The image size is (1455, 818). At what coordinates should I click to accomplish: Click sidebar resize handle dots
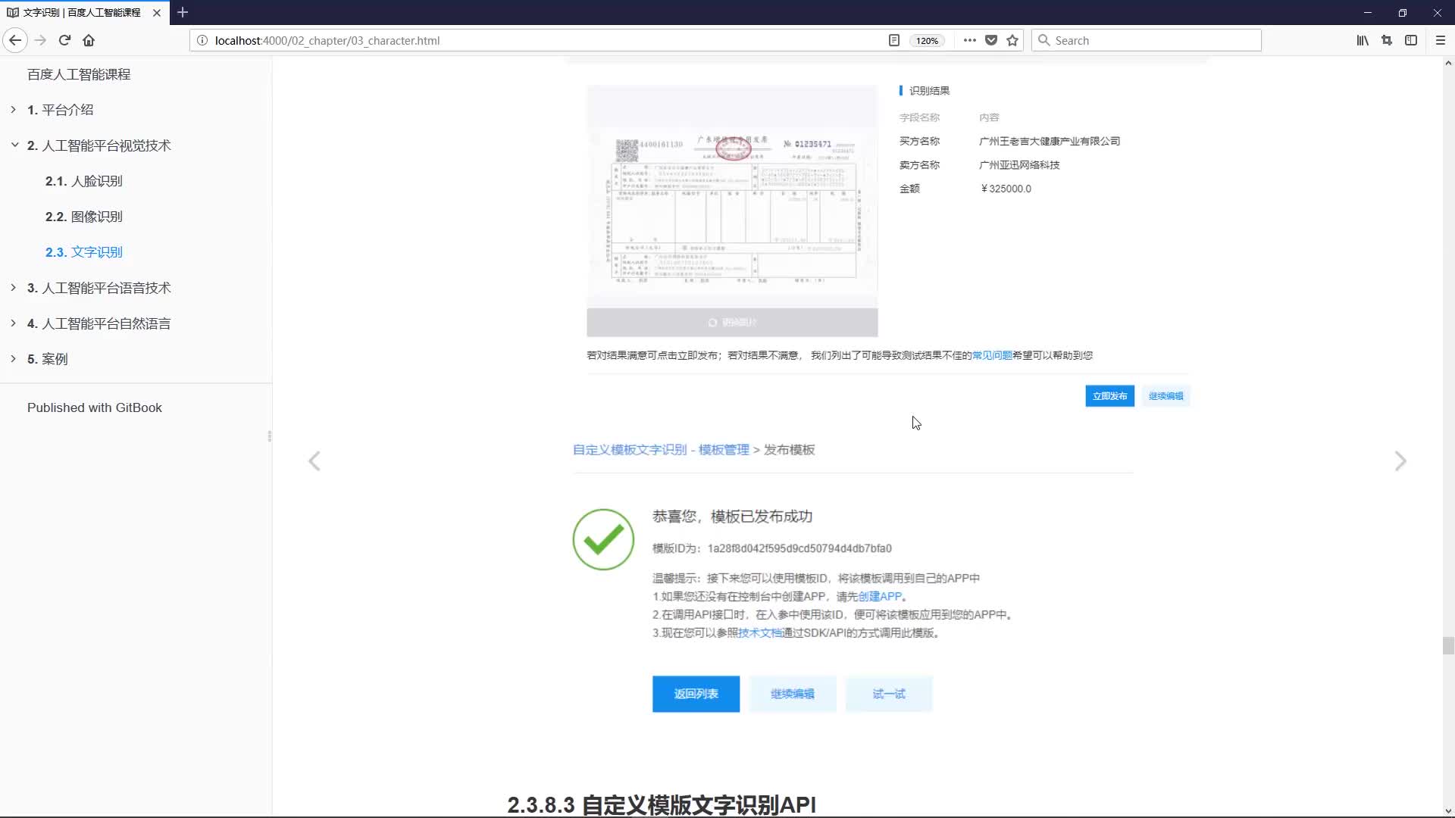[x=269, y=436]
